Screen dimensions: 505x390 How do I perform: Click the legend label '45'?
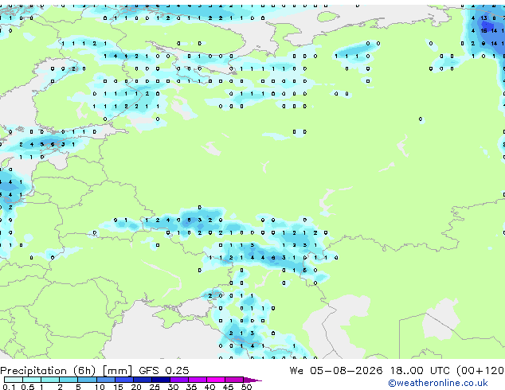(x=229, y=387)
